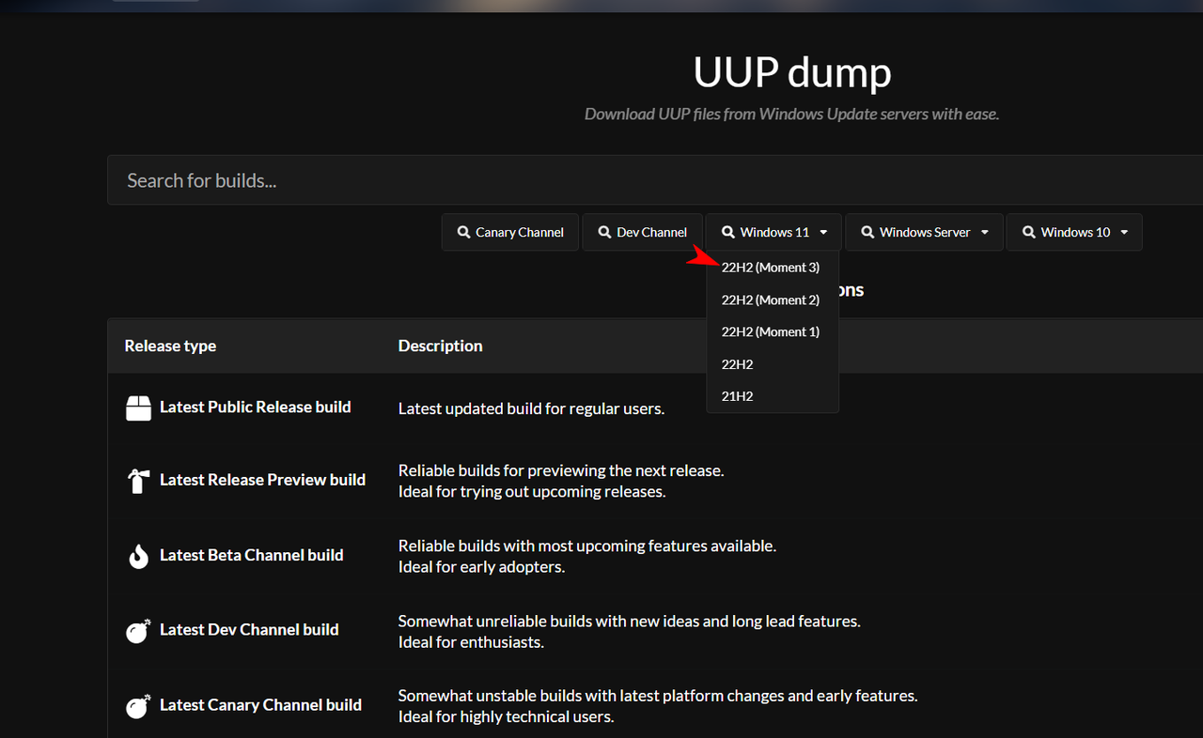The image size is (1203, 738).
Task: Click the Search for builds input field
Action: [x=655, y=180]
